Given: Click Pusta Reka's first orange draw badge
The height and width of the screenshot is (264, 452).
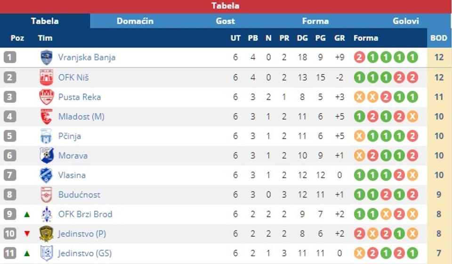Looking at the screenshot, I should [360, 97].
